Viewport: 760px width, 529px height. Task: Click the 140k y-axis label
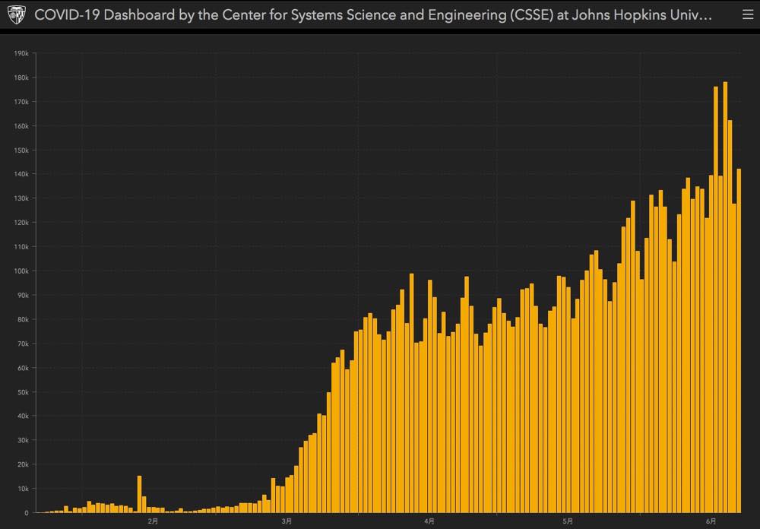tap(21, 174)
